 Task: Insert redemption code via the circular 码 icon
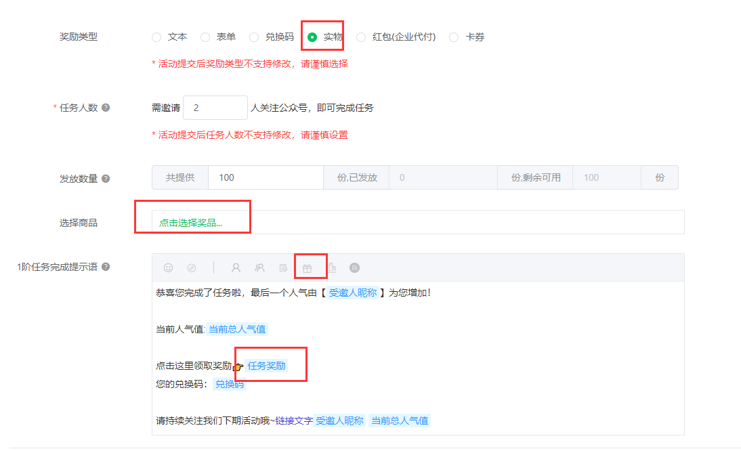pos(354,267)
